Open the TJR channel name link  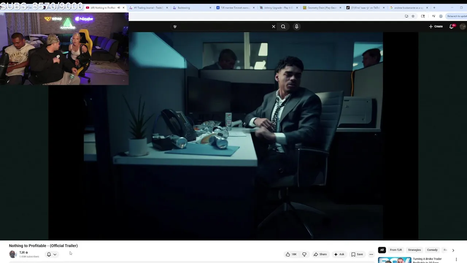[x=22, y=252]
